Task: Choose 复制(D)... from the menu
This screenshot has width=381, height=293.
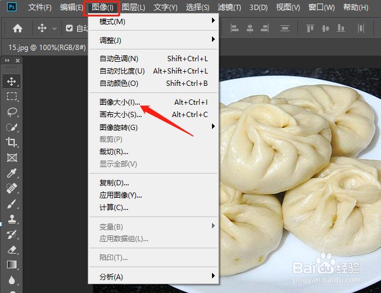Action: (153, 183)
